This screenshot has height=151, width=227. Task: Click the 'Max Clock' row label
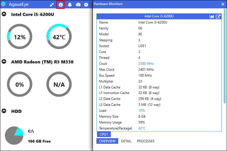coord(107,69)
